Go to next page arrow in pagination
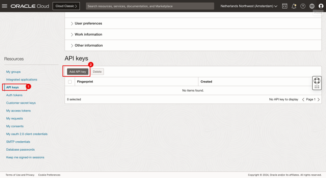The image size is (326, 178). click(x=319, y=99)
